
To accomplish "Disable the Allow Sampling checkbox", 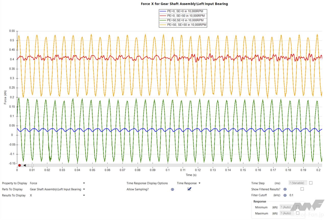I will 189,189.
